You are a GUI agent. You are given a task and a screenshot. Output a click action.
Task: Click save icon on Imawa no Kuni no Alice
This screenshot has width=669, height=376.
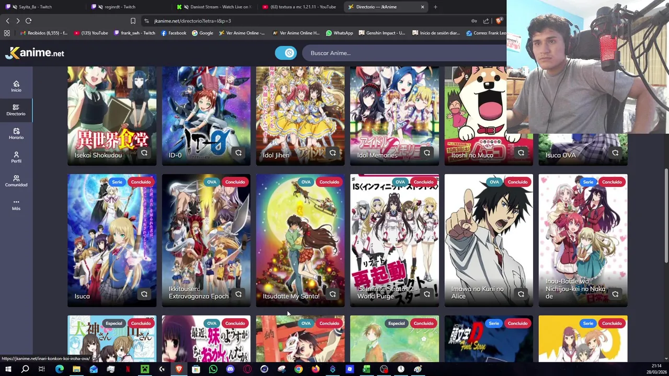(x=521, y=294)
